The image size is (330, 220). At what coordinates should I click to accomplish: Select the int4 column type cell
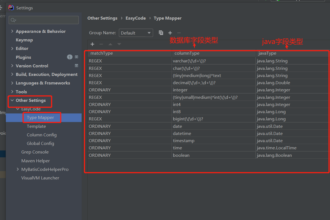[214, 104]
